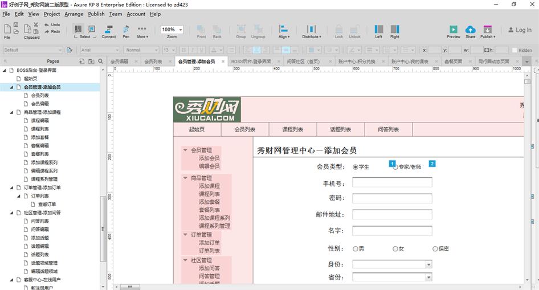
Task: Open the 身份 dropdown
Action: (x=392, y=264)
